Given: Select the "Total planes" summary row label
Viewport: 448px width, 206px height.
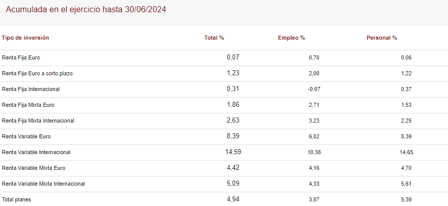Looking at the screenshot, I should tap(16, 199).
